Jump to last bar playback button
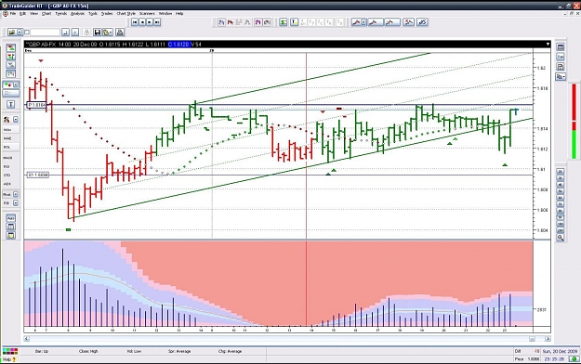581x364 pixels. tap(157, 22)
